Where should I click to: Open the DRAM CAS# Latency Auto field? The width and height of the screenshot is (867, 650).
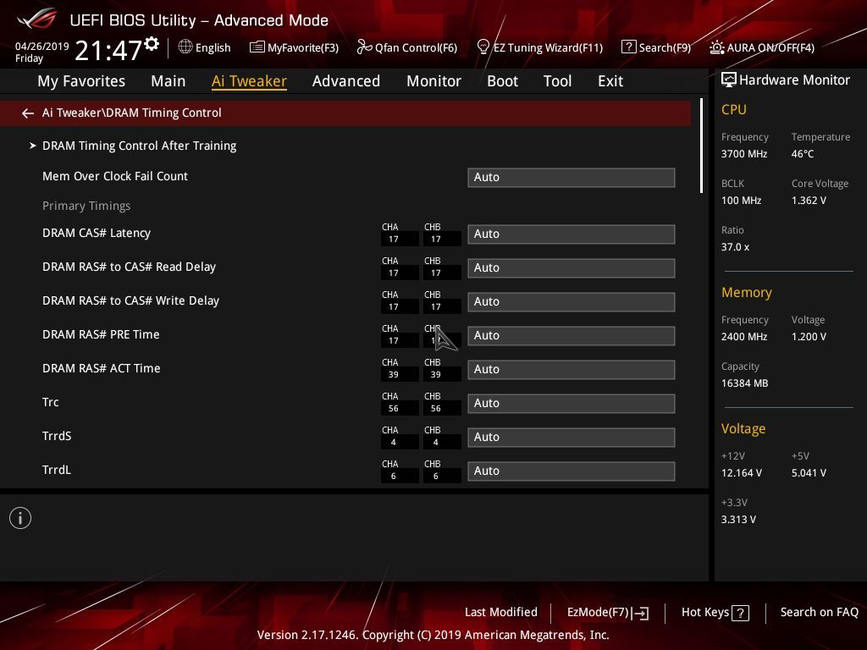coord(572,234)
